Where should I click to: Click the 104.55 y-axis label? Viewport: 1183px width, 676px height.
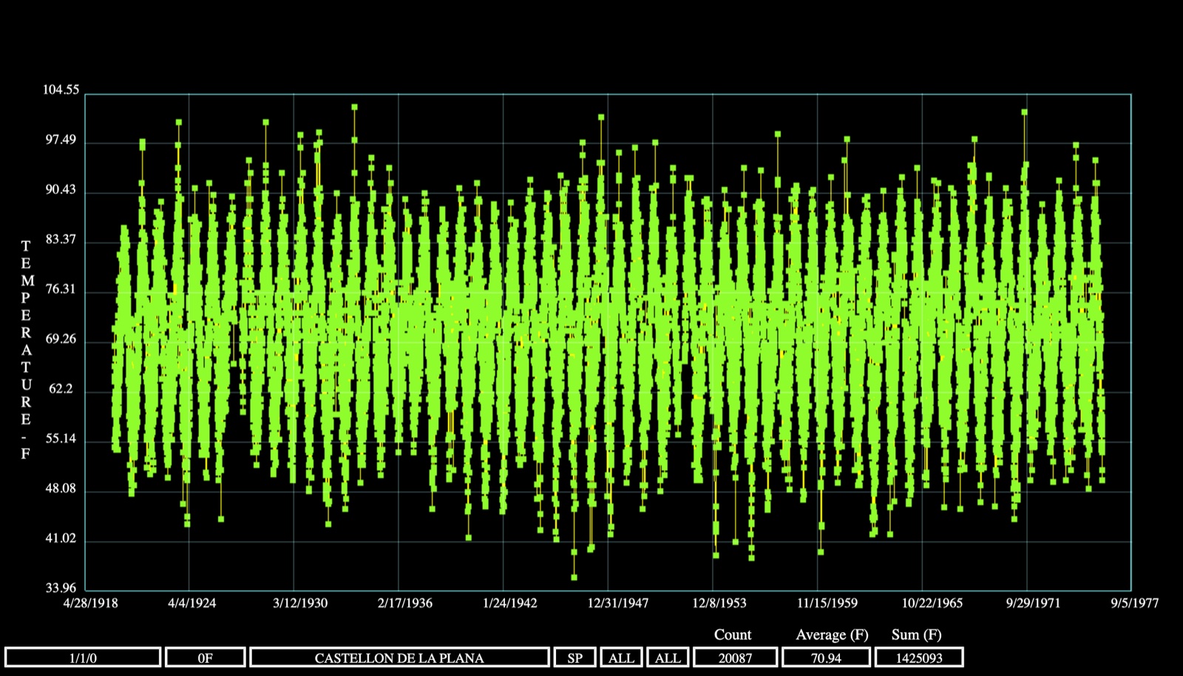[x=61, y=90]
